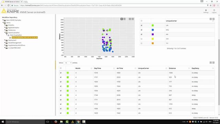
Task: Check the OO carrier checkbox
Action: 141,39
